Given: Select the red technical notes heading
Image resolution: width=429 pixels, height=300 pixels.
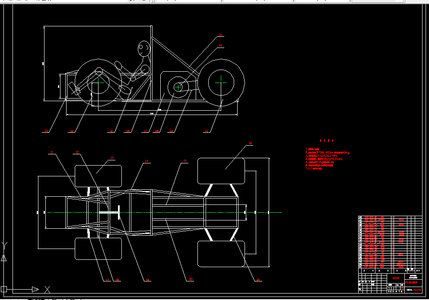Looking at the screenshot, I should tap(327, 140).
